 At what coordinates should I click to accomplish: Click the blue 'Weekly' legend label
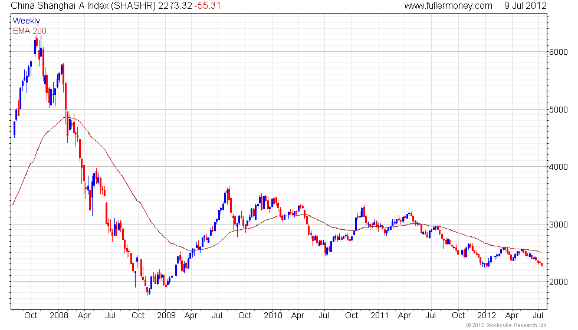(27, 21)
